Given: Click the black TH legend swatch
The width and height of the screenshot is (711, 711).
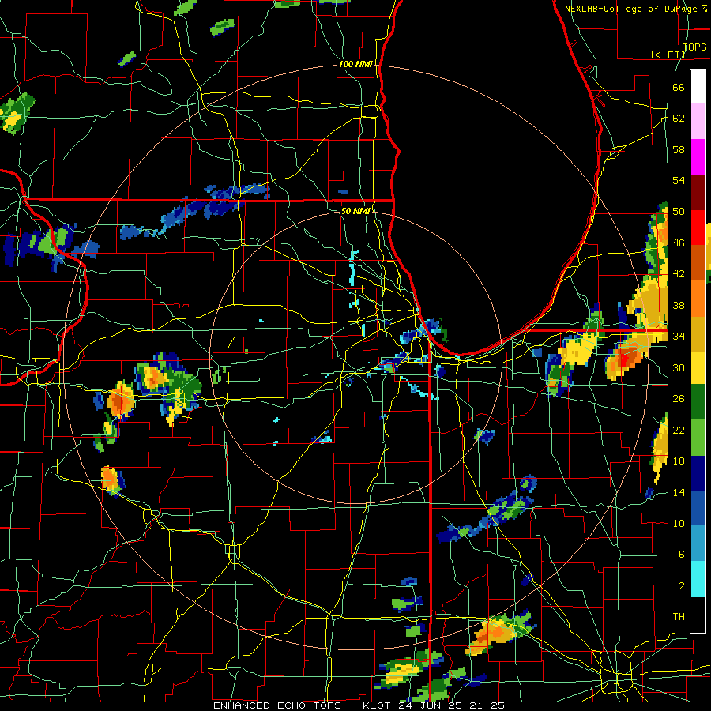Looking at the screenshot, I should pyautogui.click(x=698, y=615).
